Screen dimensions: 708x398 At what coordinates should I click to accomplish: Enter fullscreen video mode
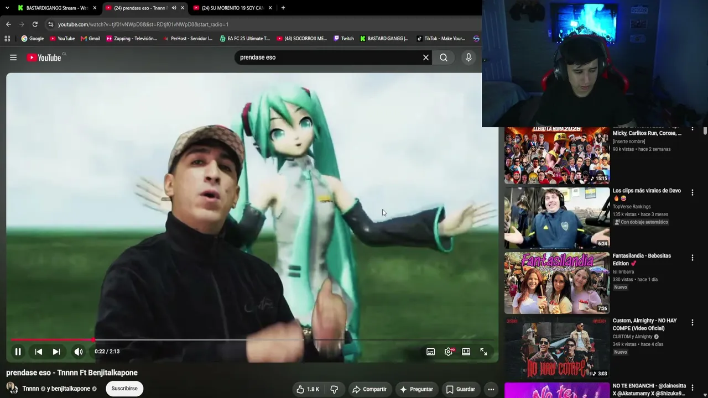pyautogui.click(x=484, y=352)
